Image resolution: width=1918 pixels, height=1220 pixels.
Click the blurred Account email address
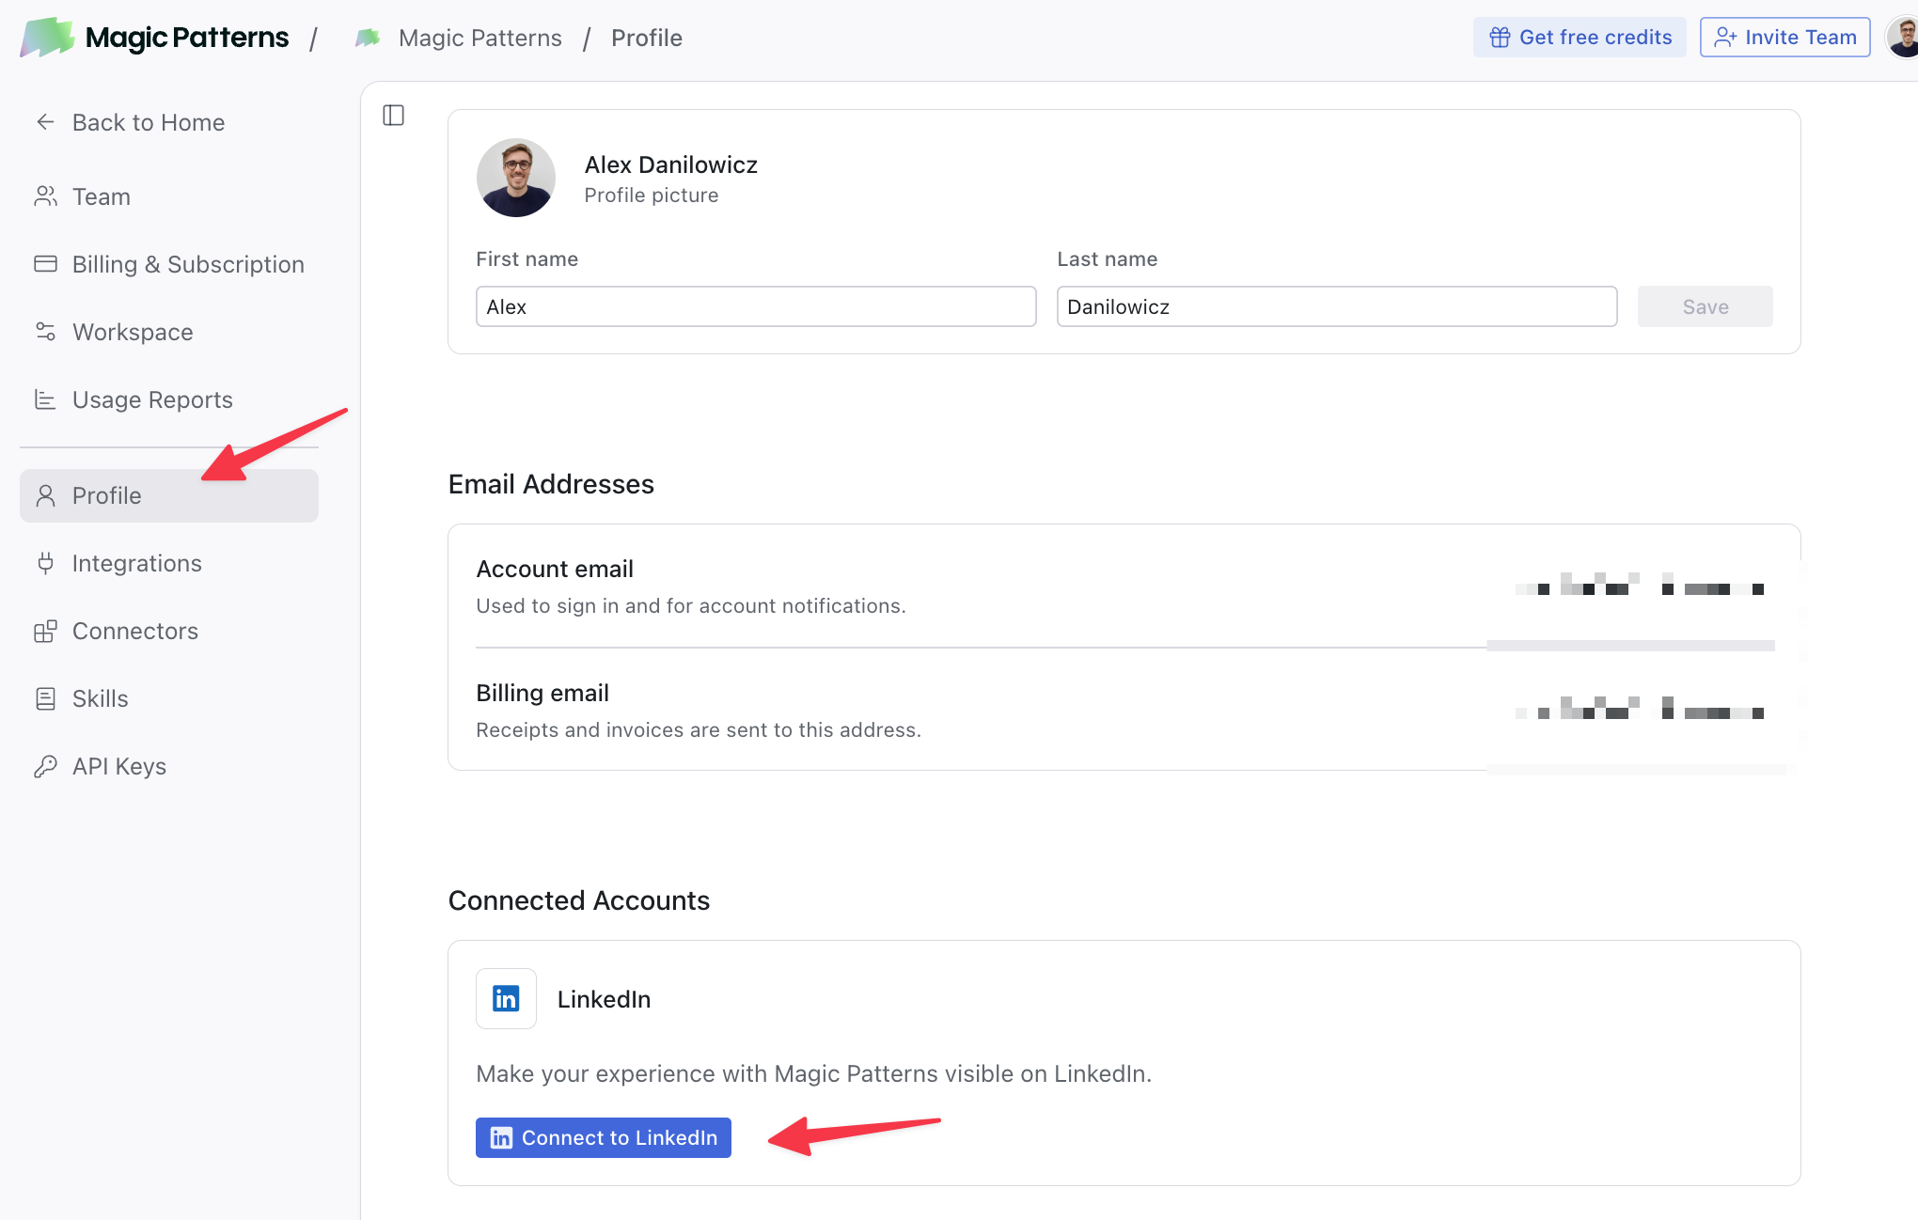1640,584
